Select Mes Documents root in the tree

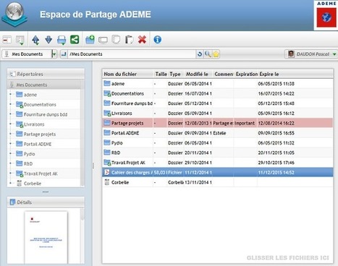click(x=31, y=85)
